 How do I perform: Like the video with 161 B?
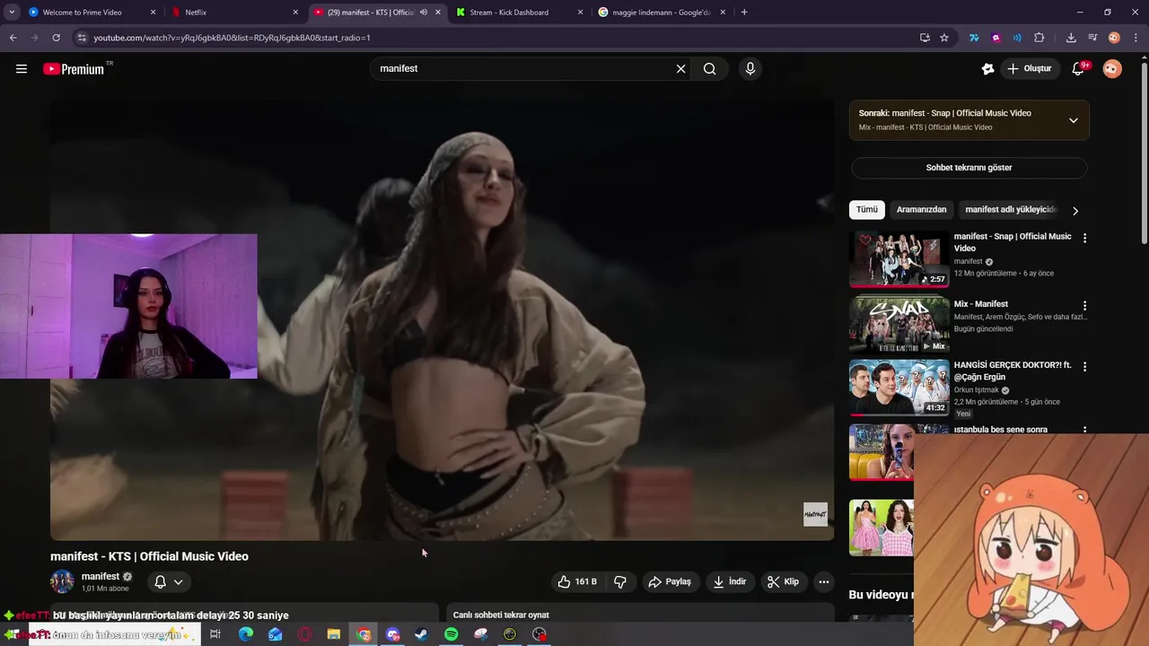(x=577, y=581)
